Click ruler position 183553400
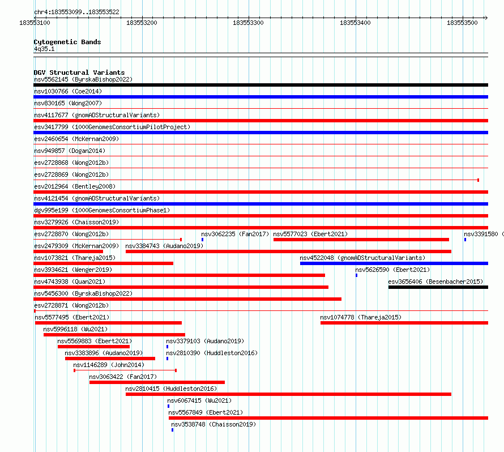The image size is (504, 452). coord(355,23)
